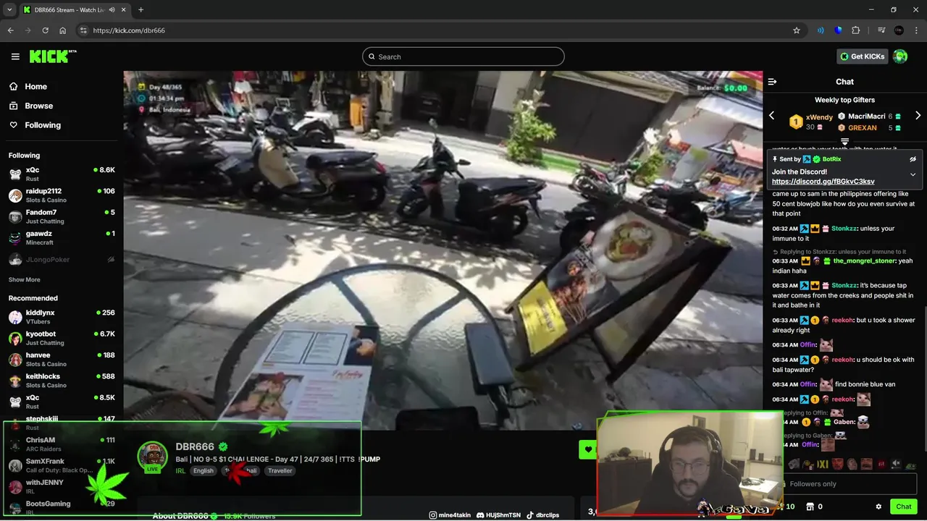Open withJENNY IRL channel
This screenshot has height=521, width=927.
62,486
